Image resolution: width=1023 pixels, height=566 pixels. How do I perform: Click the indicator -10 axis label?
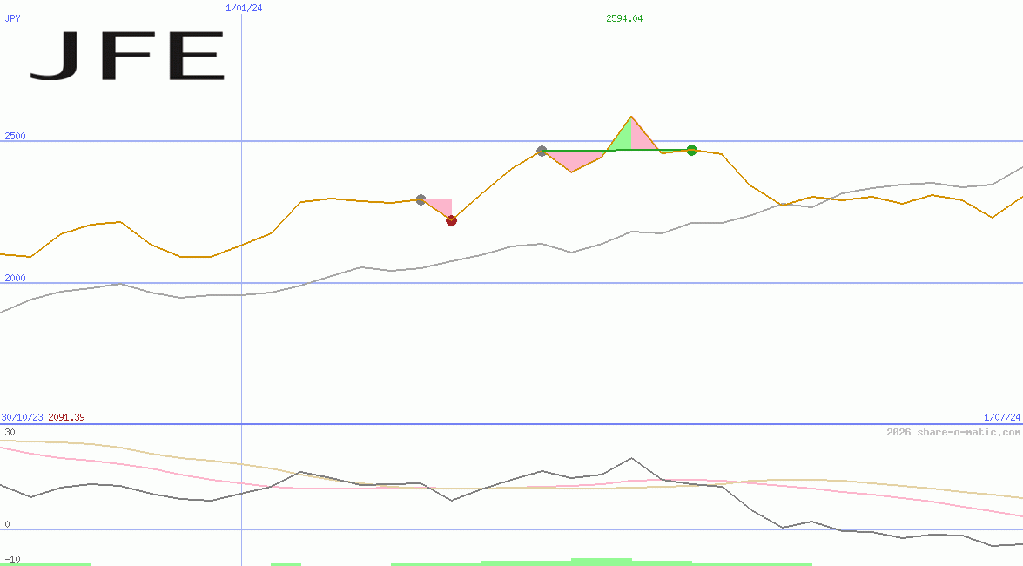tap(12, 560)
